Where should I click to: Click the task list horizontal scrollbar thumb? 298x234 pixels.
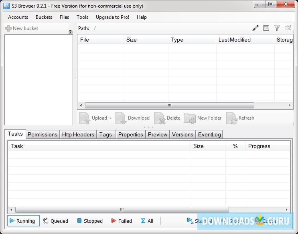[122, 210]
